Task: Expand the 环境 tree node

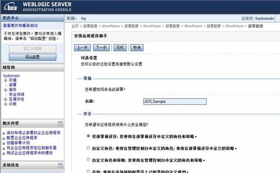Action: tap(6, 80)
